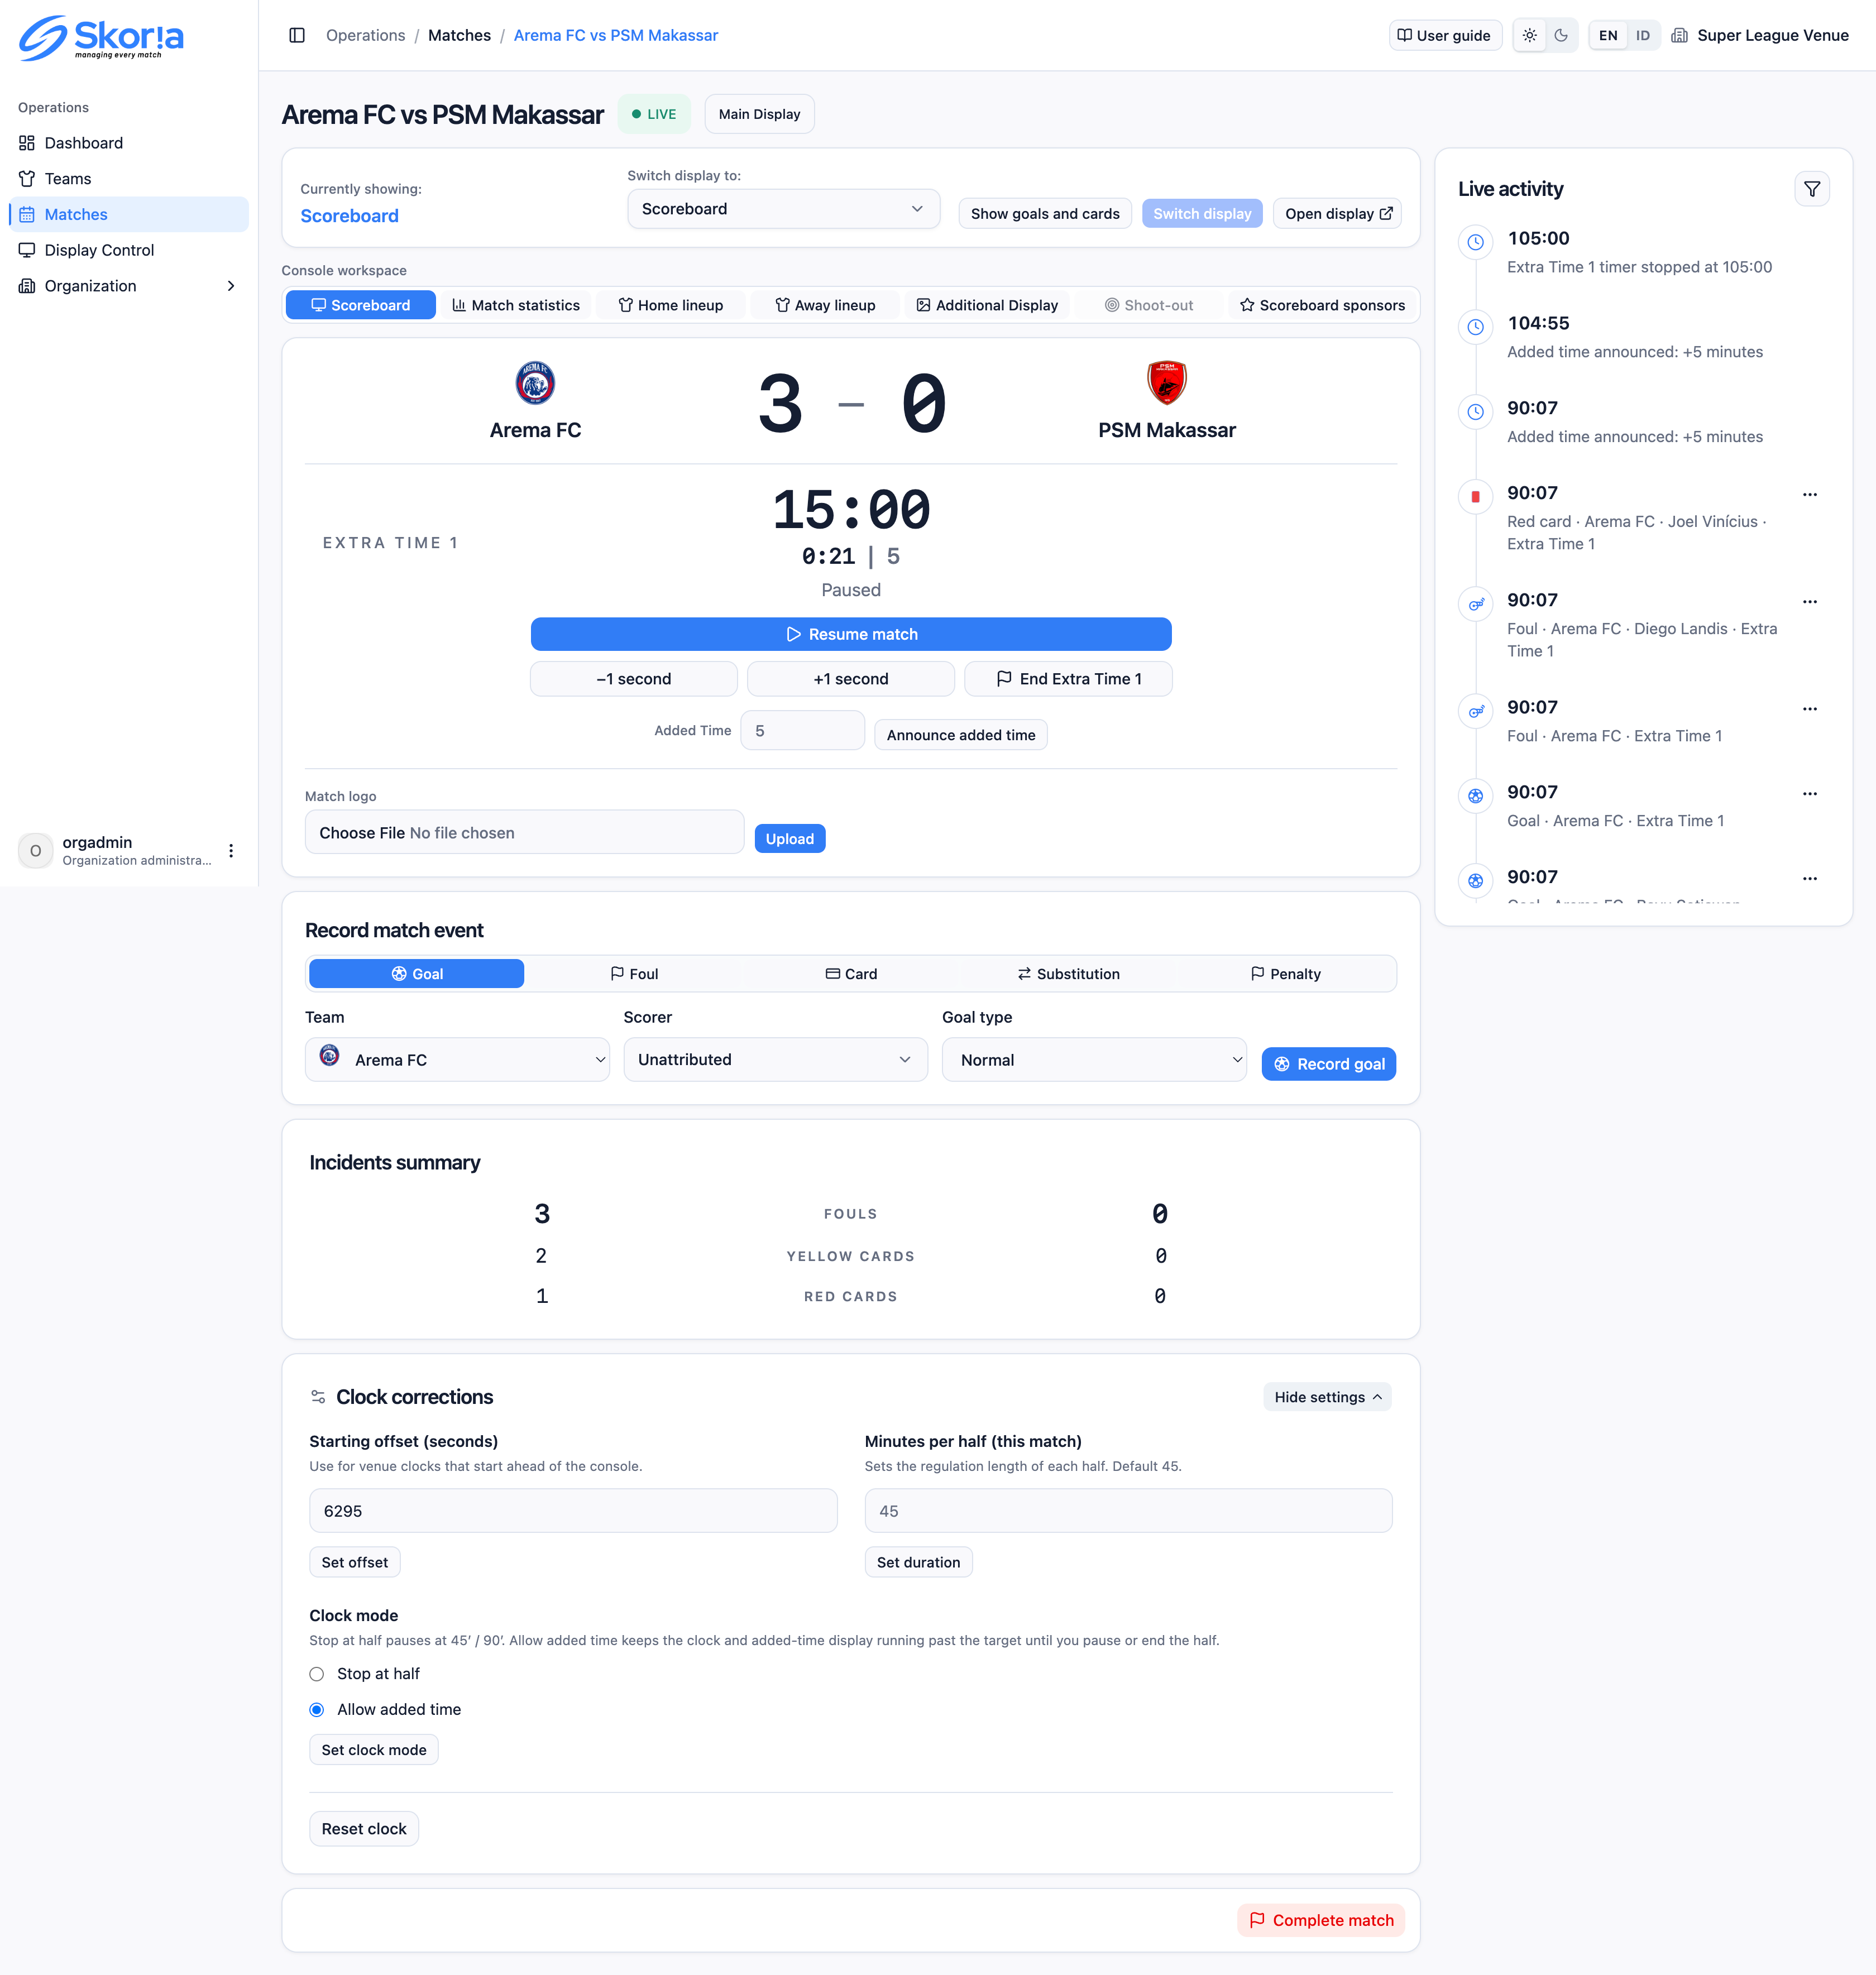Open the Team dropdown showing Arema FC
The width and height of the screenshot is (1876, 1975).
click(x=457, y=1060)
